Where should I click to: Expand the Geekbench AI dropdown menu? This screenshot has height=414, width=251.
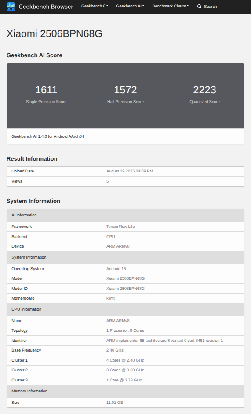tap(130, 6)
